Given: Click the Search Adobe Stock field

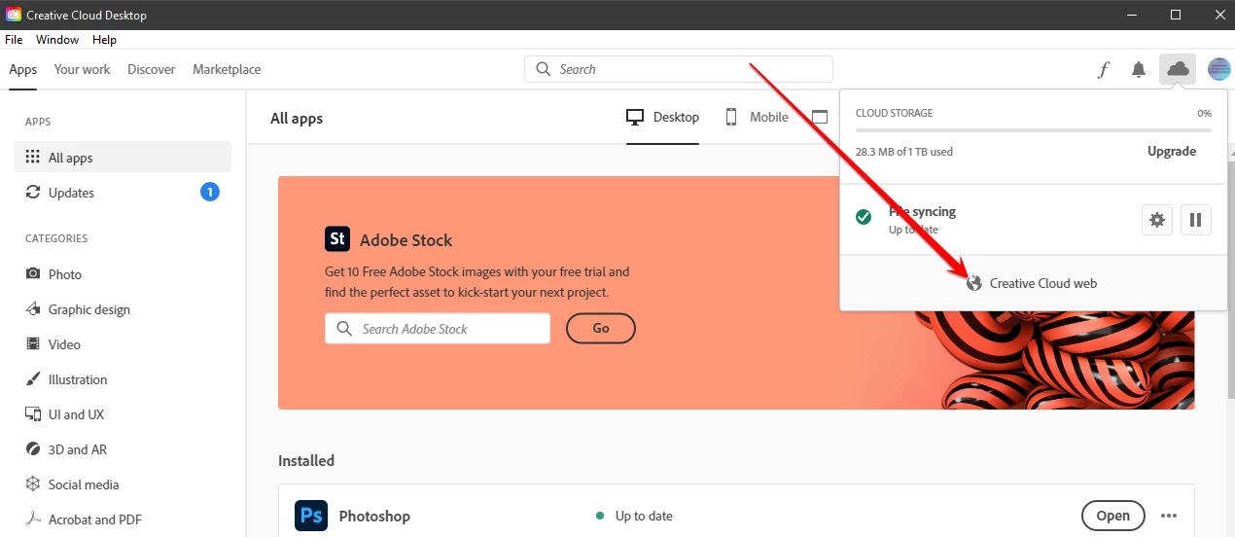Looking at the screenshot, I should 438,329.
